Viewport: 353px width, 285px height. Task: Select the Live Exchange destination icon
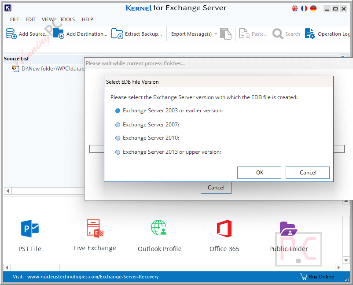95,229
